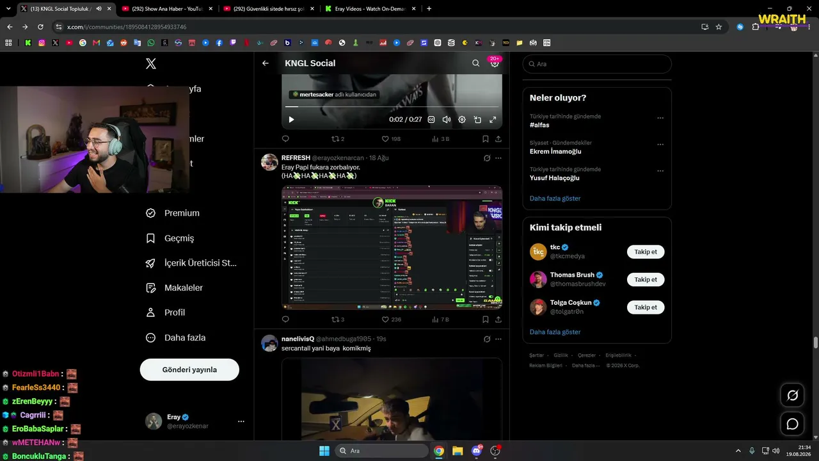
Task: Click the x.com address bar
Action: click(378, 27)
